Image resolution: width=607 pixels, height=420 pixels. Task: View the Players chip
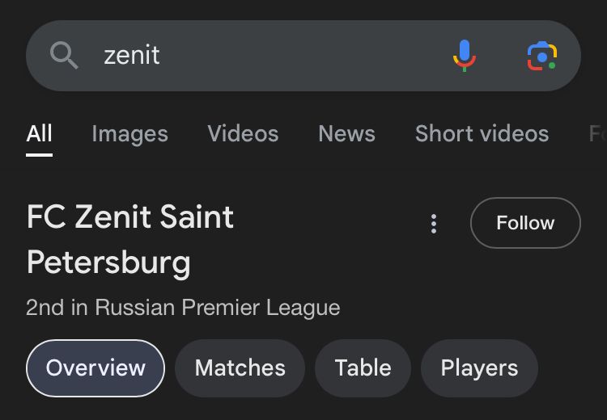[x=479, y=368]
